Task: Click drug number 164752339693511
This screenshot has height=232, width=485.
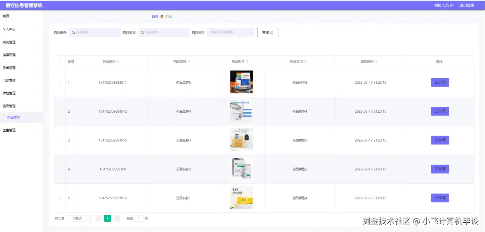Action: [113, 83]
